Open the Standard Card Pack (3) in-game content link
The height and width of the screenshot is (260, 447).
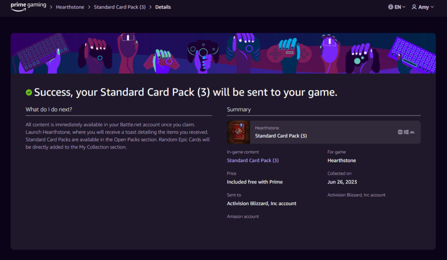point(252,160)
